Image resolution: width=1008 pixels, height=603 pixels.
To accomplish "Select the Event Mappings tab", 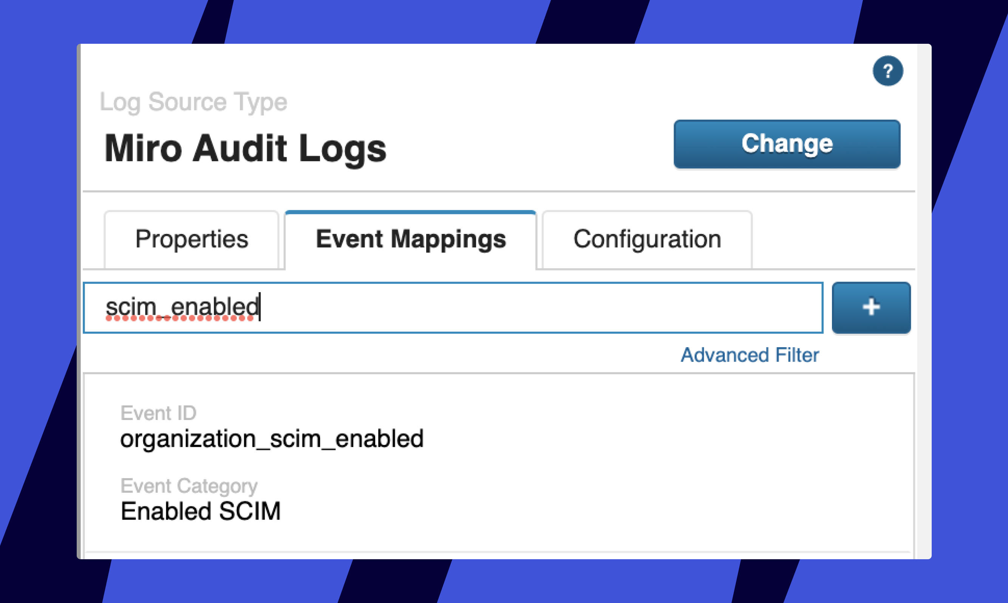I will 411,239.
